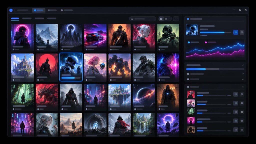This screenshot has width=256, height=144.
Task: Select the purple portal ring silhouette artwork
Action: (x=168, y=125)
